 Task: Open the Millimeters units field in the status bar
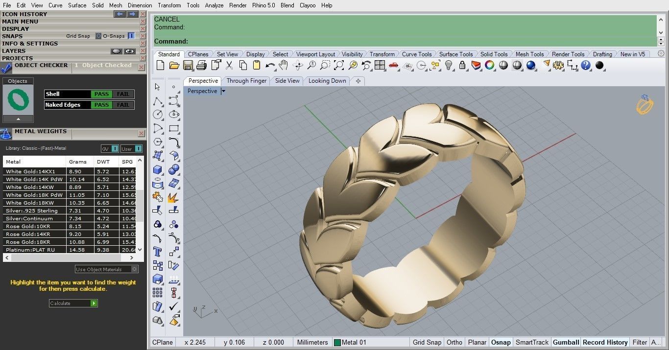pos(312,342)
